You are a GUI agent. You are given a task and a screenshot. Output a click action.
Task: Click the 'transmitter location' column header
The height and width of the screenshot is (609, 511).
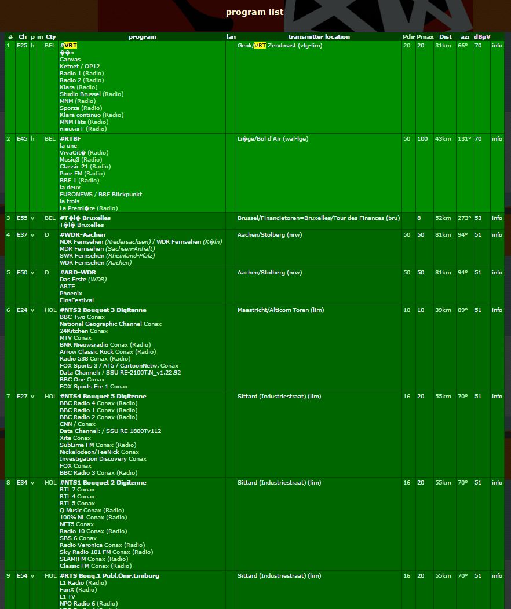(319, 37)
